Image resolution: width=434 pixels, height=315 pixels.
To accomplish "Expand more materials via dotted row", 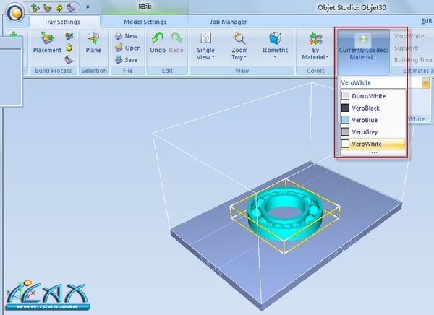I will click(373, 152).
